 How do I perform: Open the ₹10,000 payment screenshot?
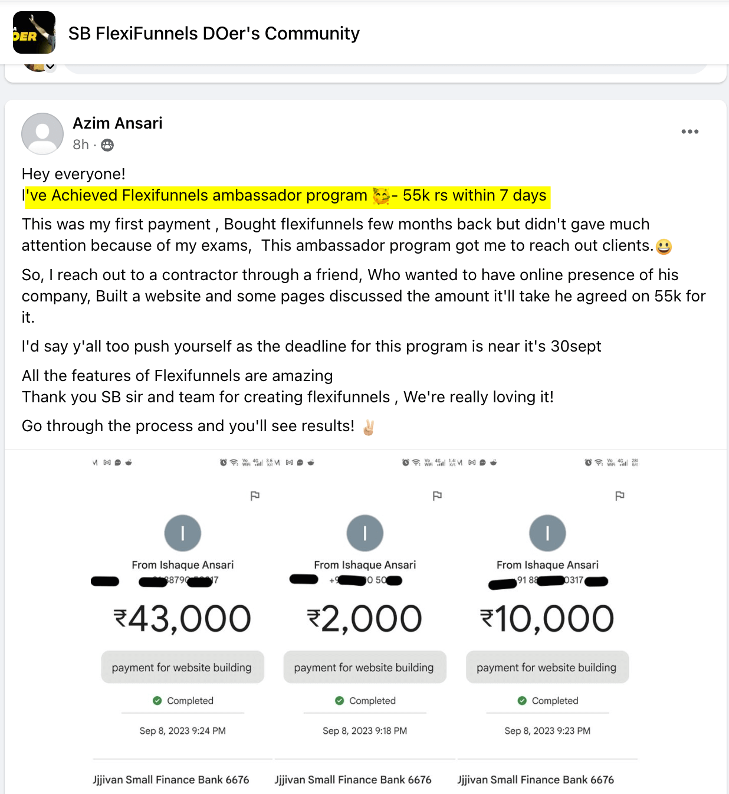tap(547, 619)
